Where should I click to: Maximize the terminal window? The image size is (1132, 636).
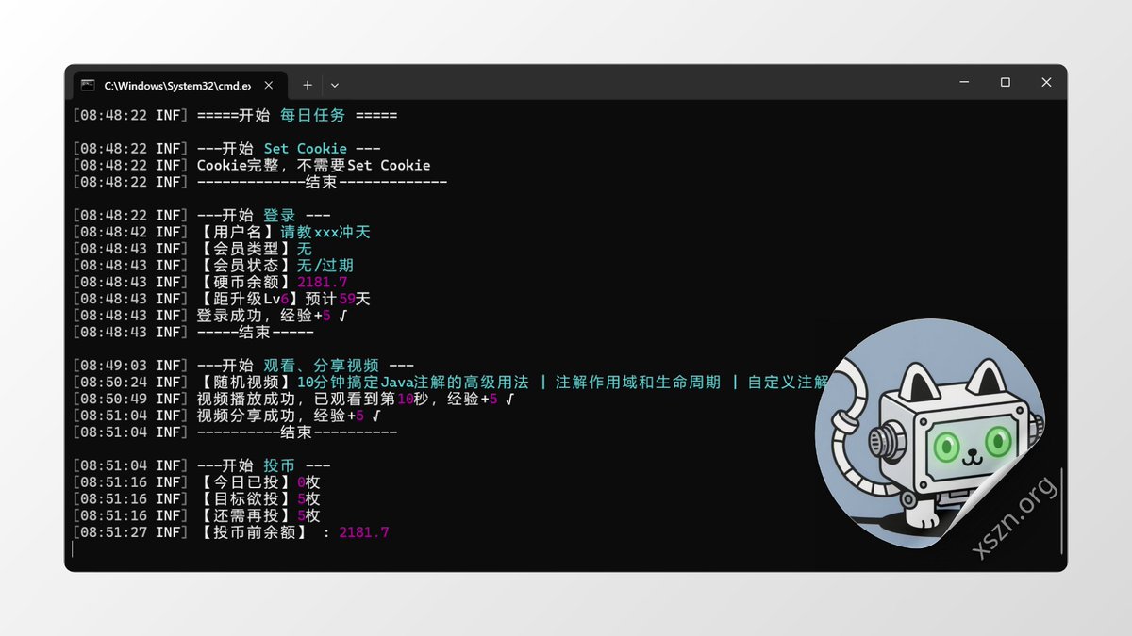pyautogui.click(x=1004, y=82)
